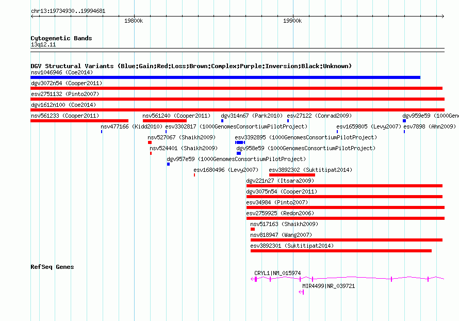Open the nsv1046946 (Coe2014) label
Viewport: 459px width, 321px height.
point(62,72)
